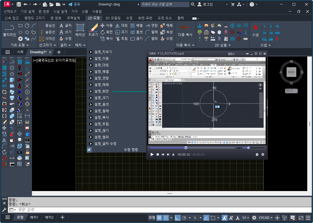The height and width of the screenshot is (223, 313).
Task: Toggle grid display in status bar
Action: click(x=159, y=218)
